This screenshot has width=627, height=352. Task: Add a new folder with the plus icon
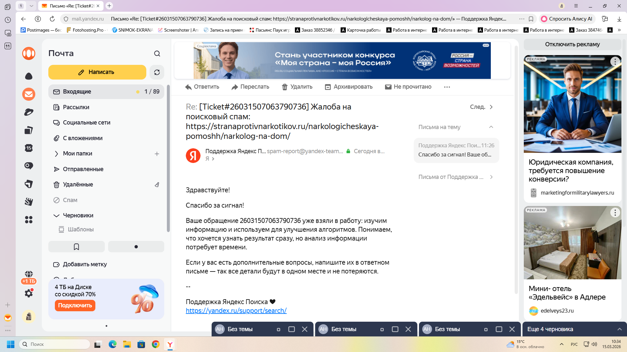coord(157,154)
